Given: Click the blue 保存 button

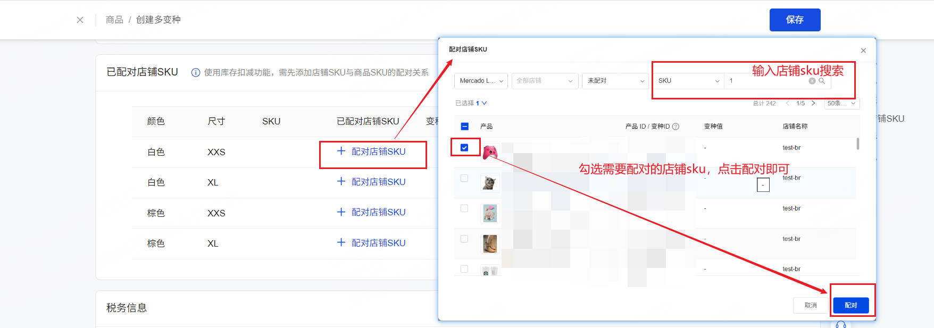Looking at the screenshot, I should coord(795,20).
